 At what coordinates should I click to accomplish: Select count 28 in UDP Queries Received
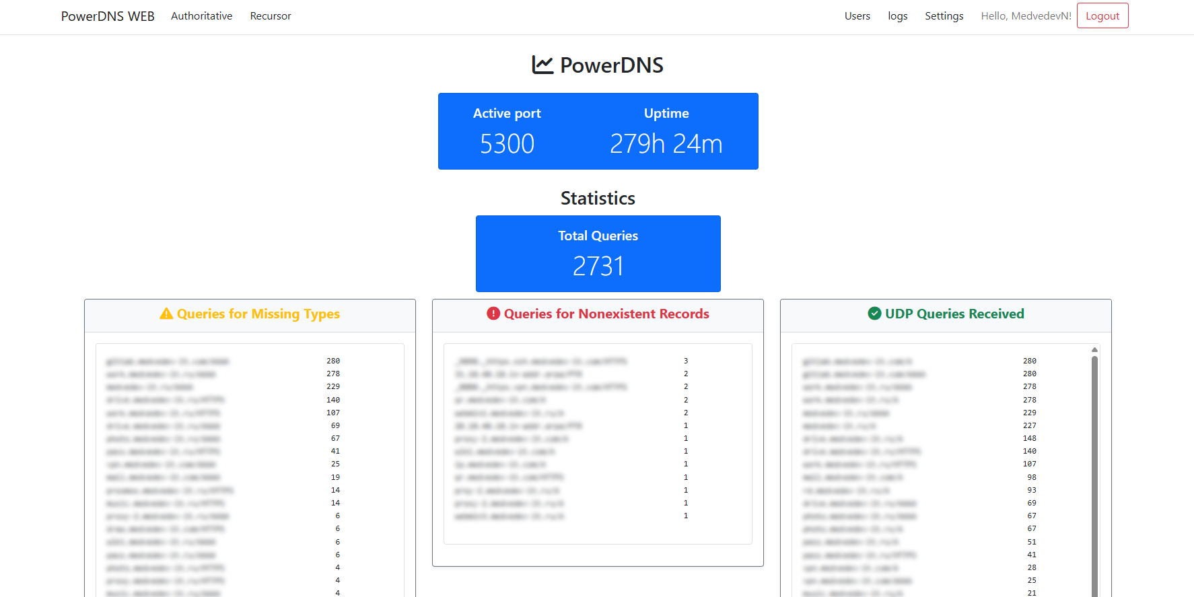(x=1032, y=567)
